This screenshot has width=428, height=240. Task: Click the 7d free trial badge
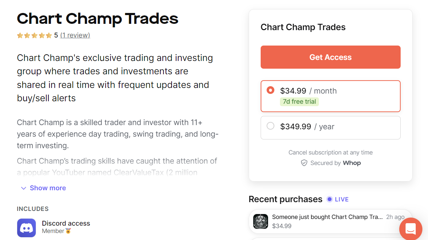(x=299, y=102)
